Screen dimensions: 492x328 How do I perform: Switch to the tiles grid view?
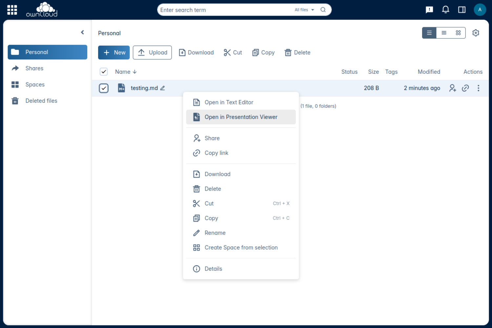coord(458,33)
